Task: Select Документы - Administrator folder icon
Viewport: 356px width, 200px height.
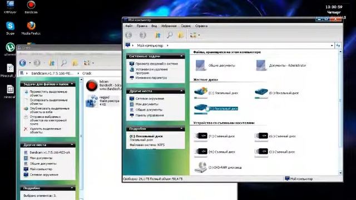Action: tap(261, 66)
